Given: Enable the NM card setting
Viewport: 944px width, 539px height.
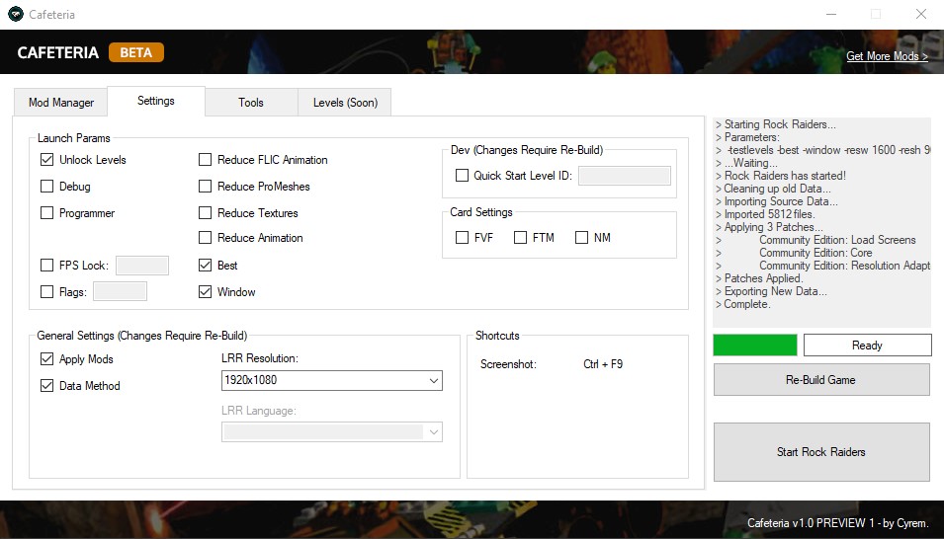Looking at the screenshot, I should tap(581, 238).
